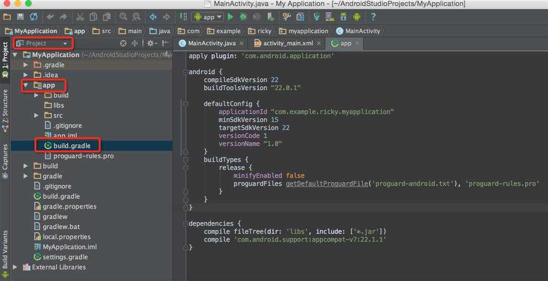The image size is (548, 281).
Task: Open Project panel gear settings menu
Action: 151,43
